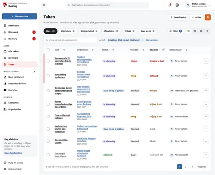The width and height of the screenshot is (215, 175).
Task: Sort by the Onderwerp column header
Action: 83,50
